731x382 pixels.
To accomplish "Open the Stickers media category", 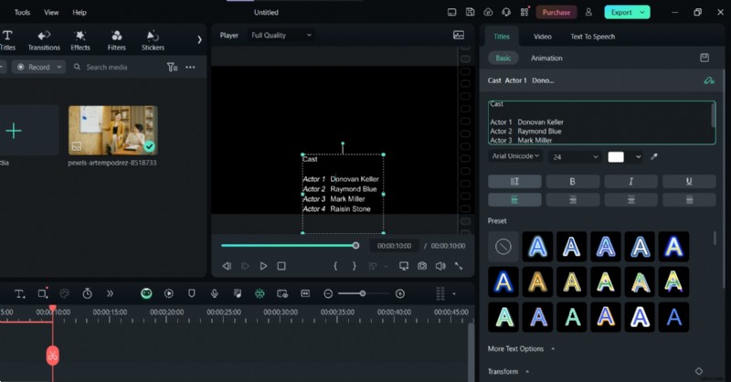I will (153, 40).
